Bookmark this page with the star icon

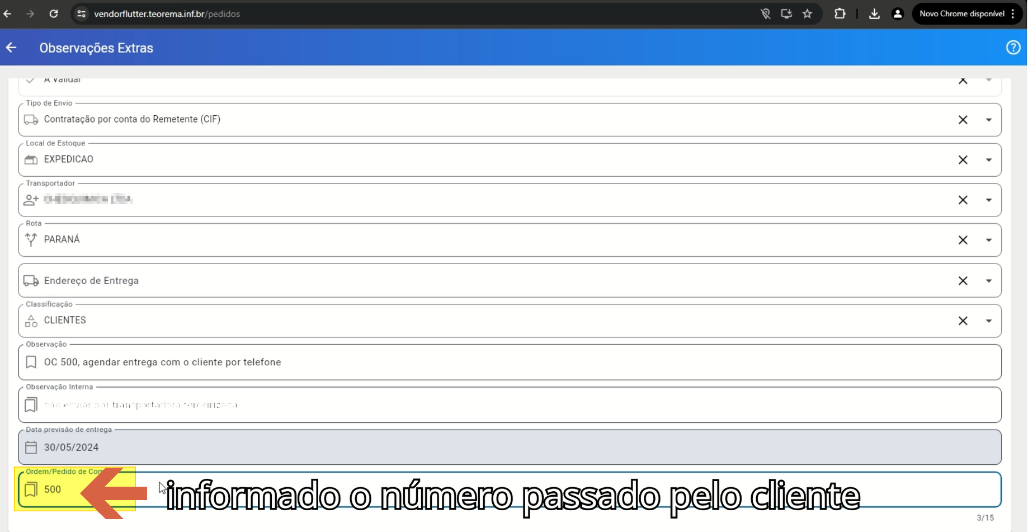[807, 14]
